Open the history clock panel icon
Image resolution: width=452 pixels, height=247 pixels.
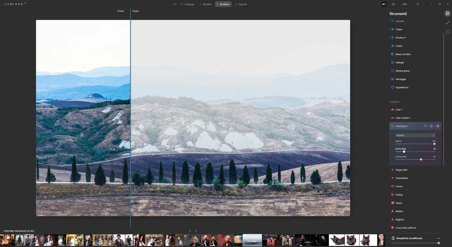click(x=447, y=32)
